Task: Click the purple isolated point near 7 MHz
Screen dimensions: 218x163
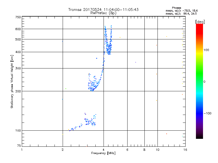Action: click(136, 62)
